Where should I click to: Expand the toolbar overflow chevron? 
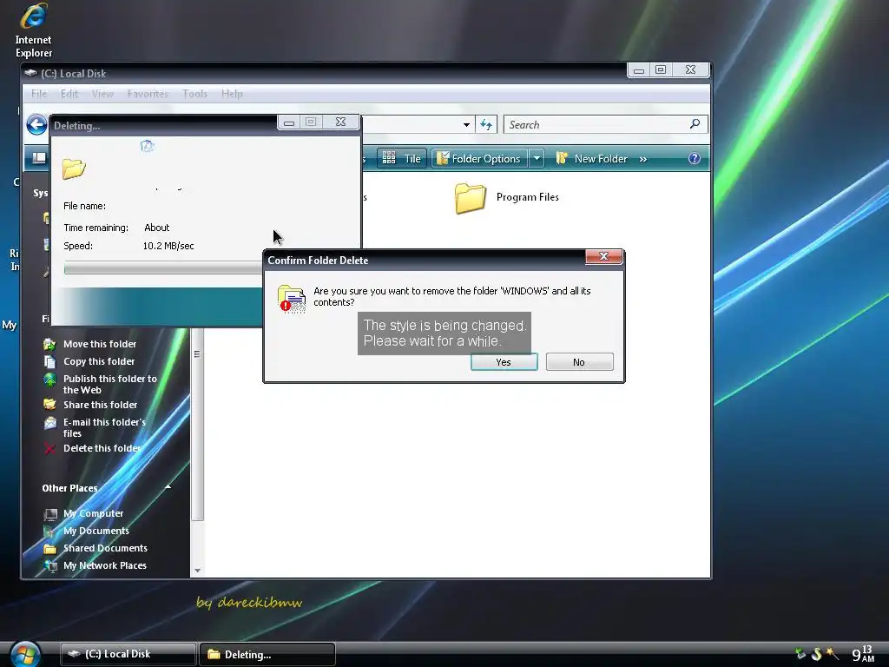(x=643, y=160)
